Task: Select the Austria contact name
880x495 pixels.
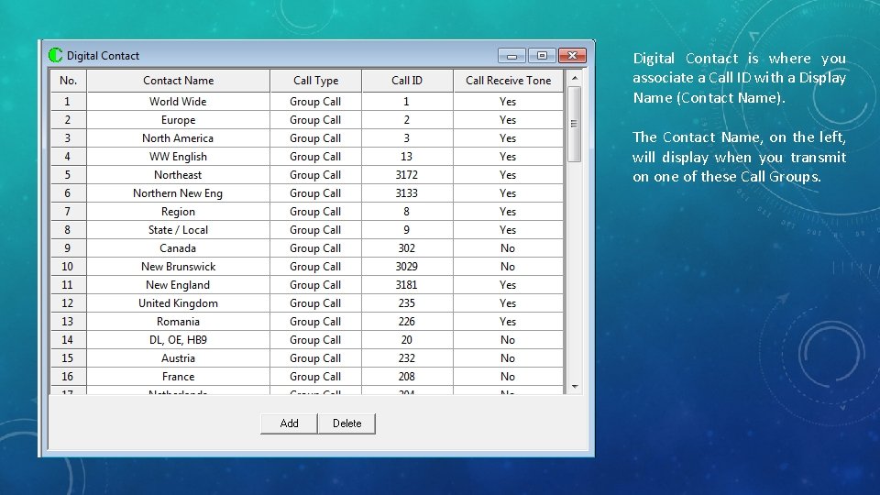Action: coord(179,358)
